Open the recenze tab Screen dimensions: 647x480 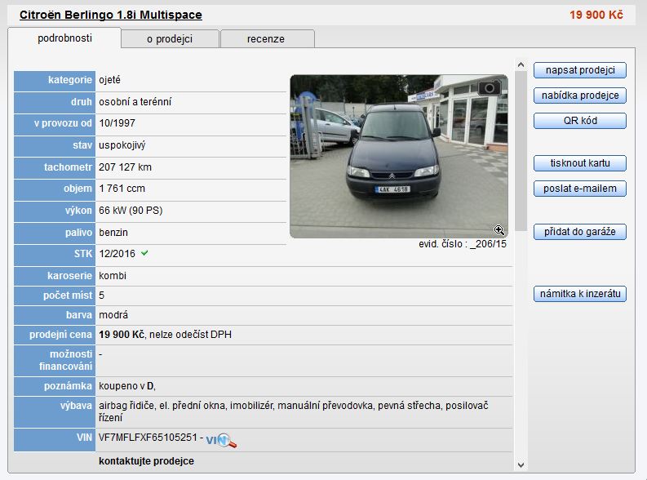266,39
